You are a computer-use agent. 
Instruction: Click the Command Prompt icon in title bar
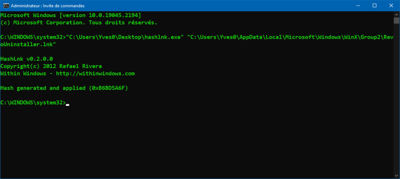click(x=5, y=6)
